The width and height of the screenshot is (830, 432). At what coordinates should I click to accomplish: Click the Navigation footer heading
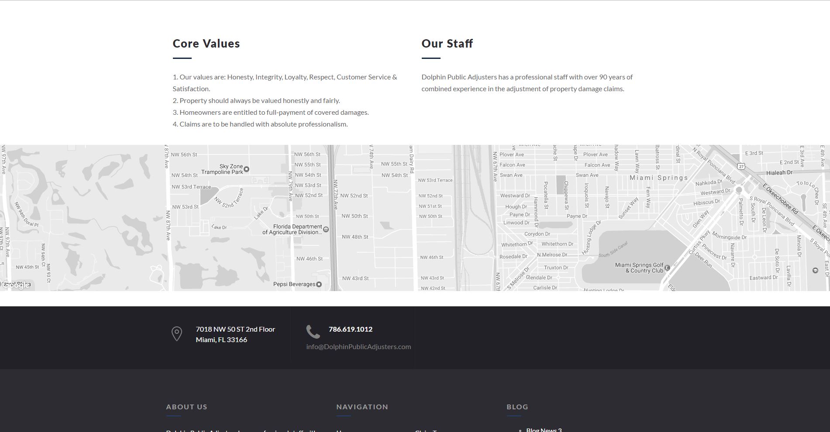coord(362,407)
